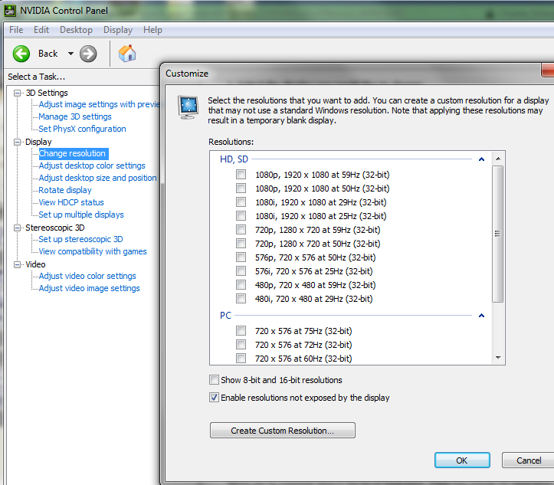Open Adjust image settings with preview
This screenshot has width=554, height=485.
pos(100,104)
